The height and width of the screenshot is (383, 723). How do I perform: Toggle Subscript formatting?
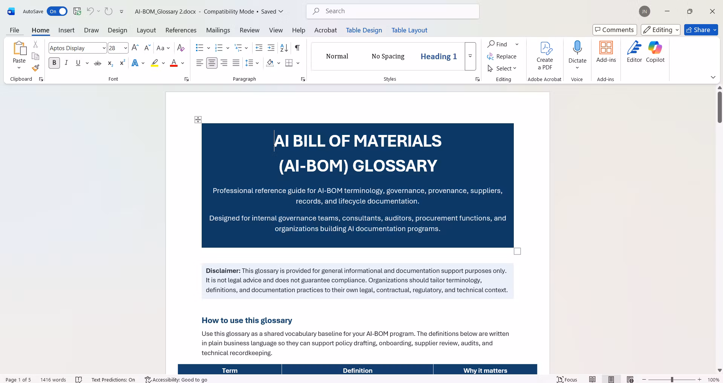click(x=110, y=63)
